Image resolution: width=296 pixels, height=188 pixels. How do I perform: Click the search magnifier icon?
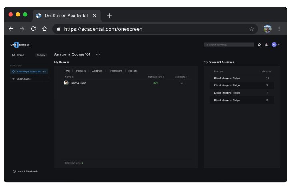207,45
